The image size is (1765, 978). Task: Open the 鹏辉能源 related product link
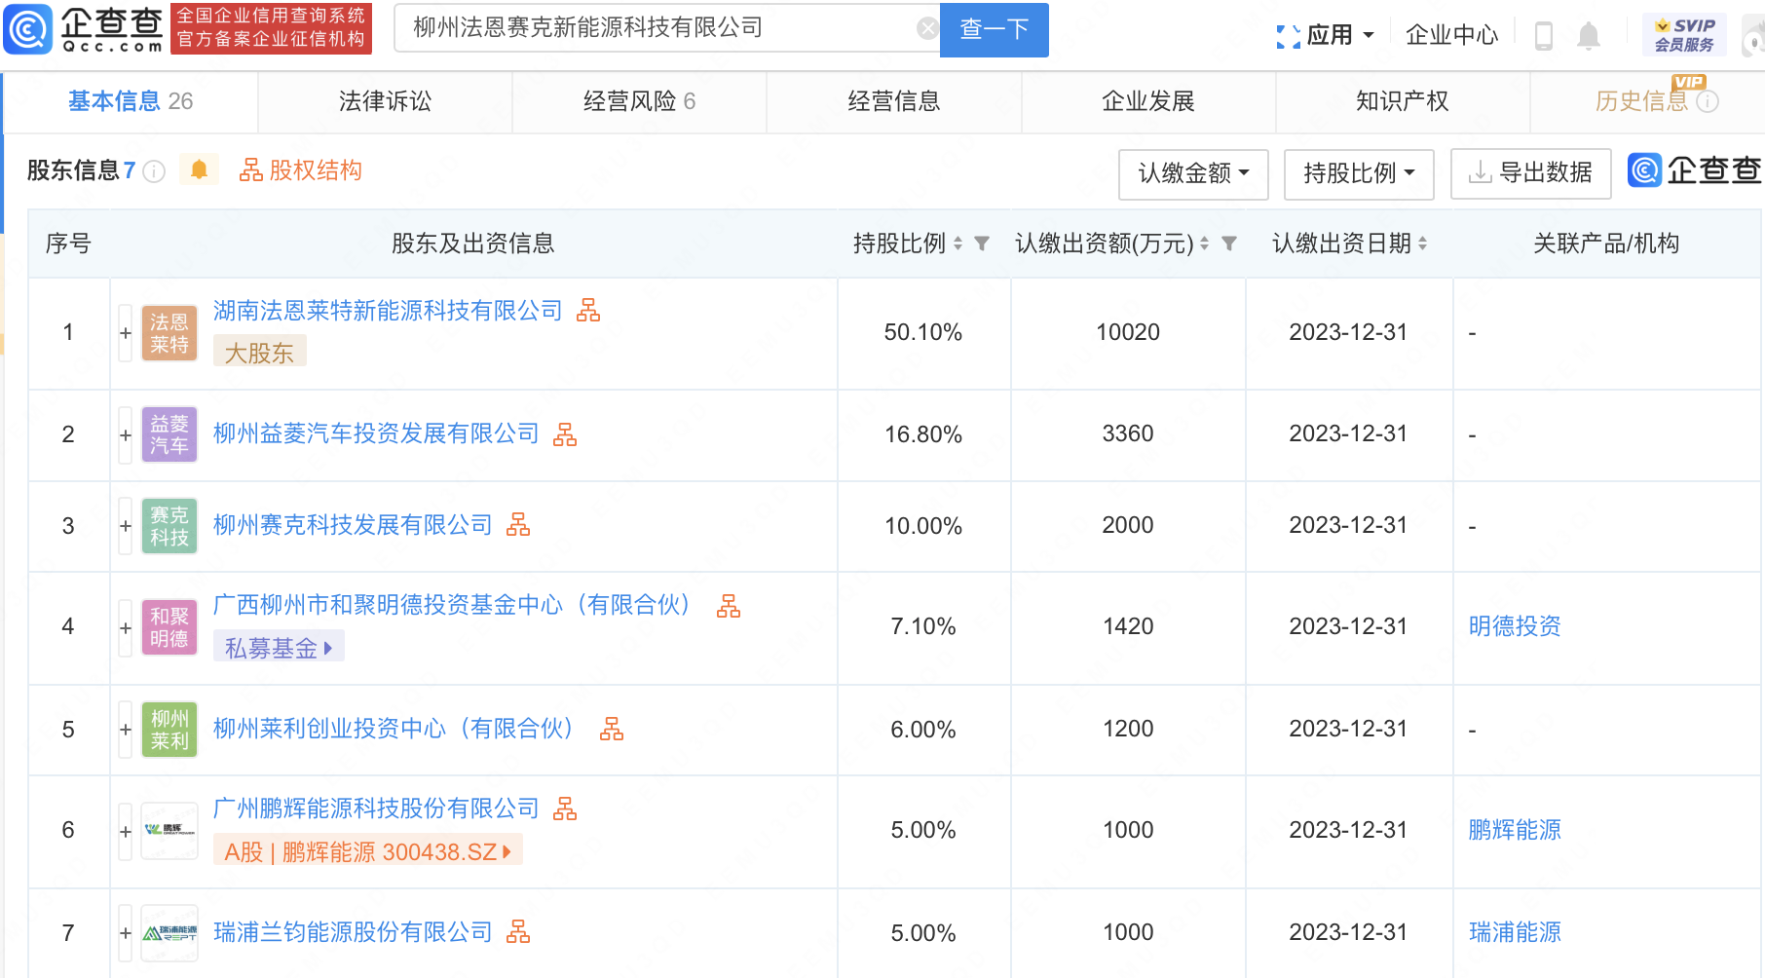[1515, 830]
